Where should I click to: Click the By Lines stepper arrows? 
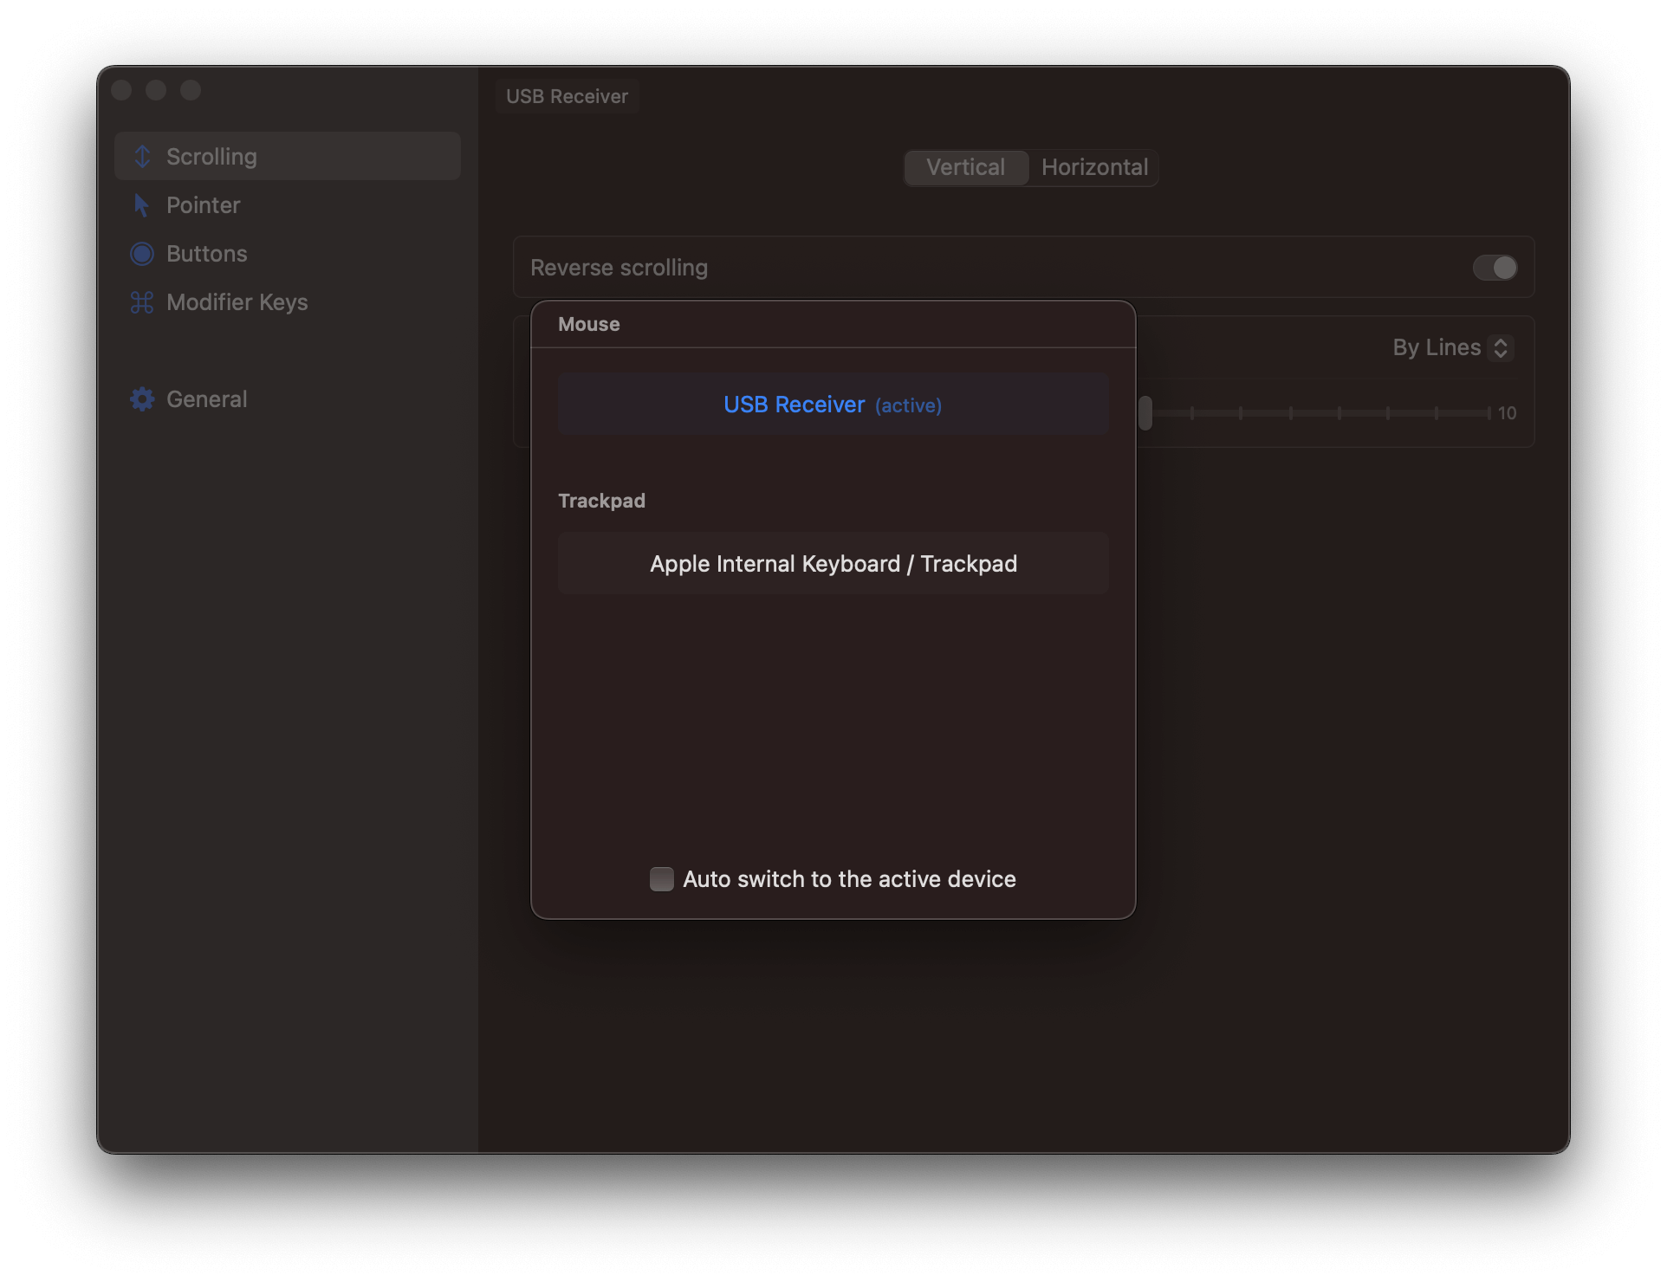pyautogui.click(x=1501, y=347)
